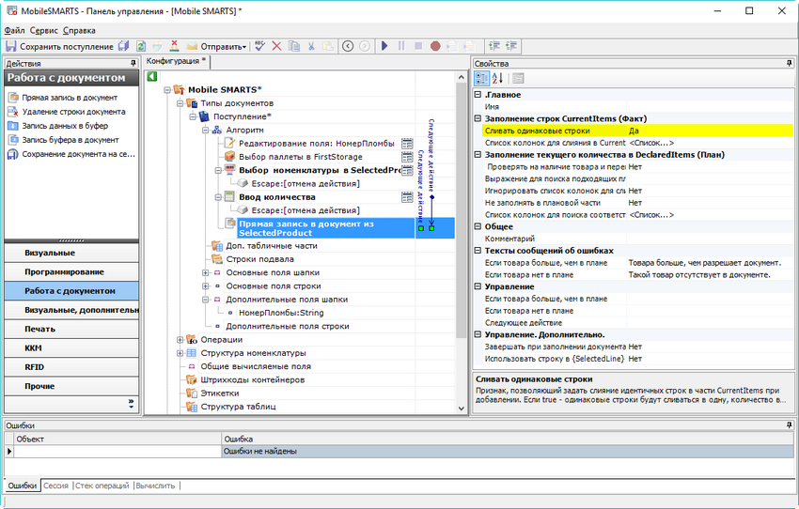Click the property pages icon in Свойства
799x509 pixels.
[x=518, y=78]
